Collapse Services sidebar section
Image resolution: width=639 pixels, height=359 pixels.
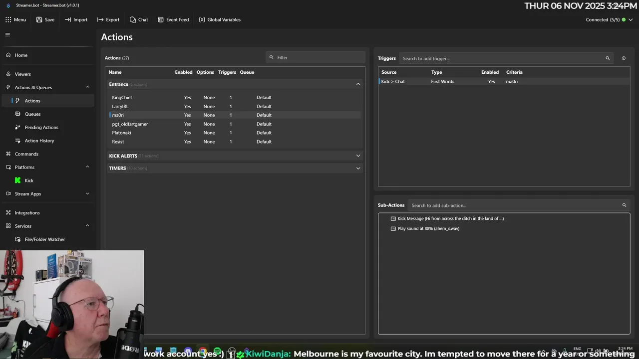[x=87, y=226]
